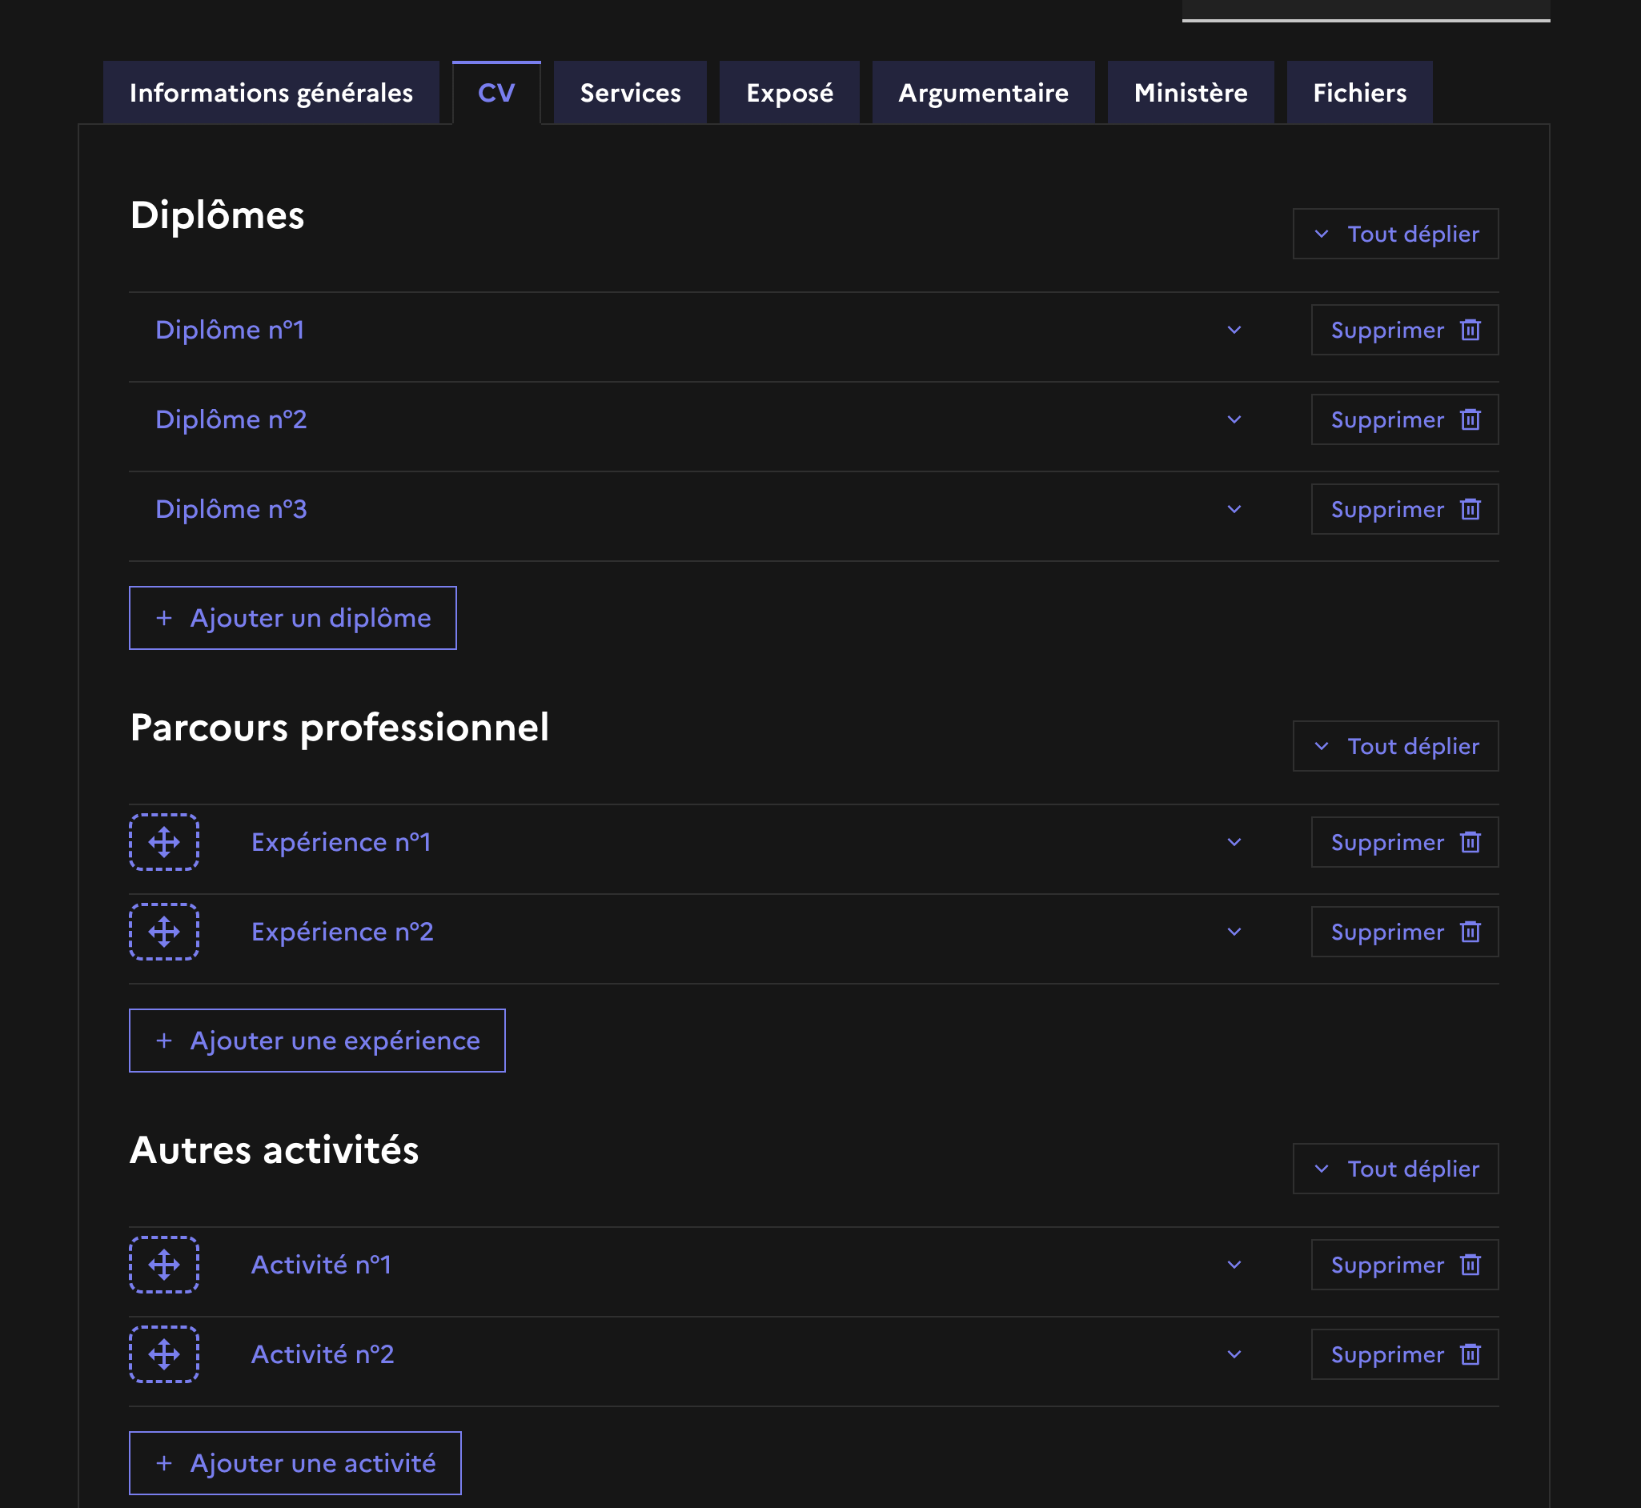Click Tout déplier for Parcours professionnel

(x=1395, y=746)
